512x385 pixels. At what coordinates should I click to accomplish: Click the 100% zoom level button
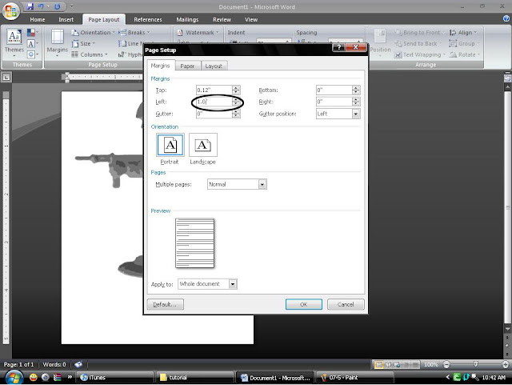coord(430,364)
